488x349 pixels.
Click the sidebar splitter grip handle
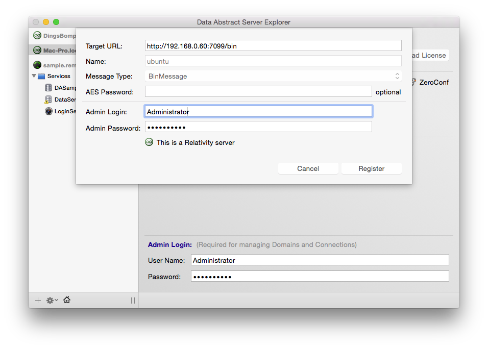[133, 300]
